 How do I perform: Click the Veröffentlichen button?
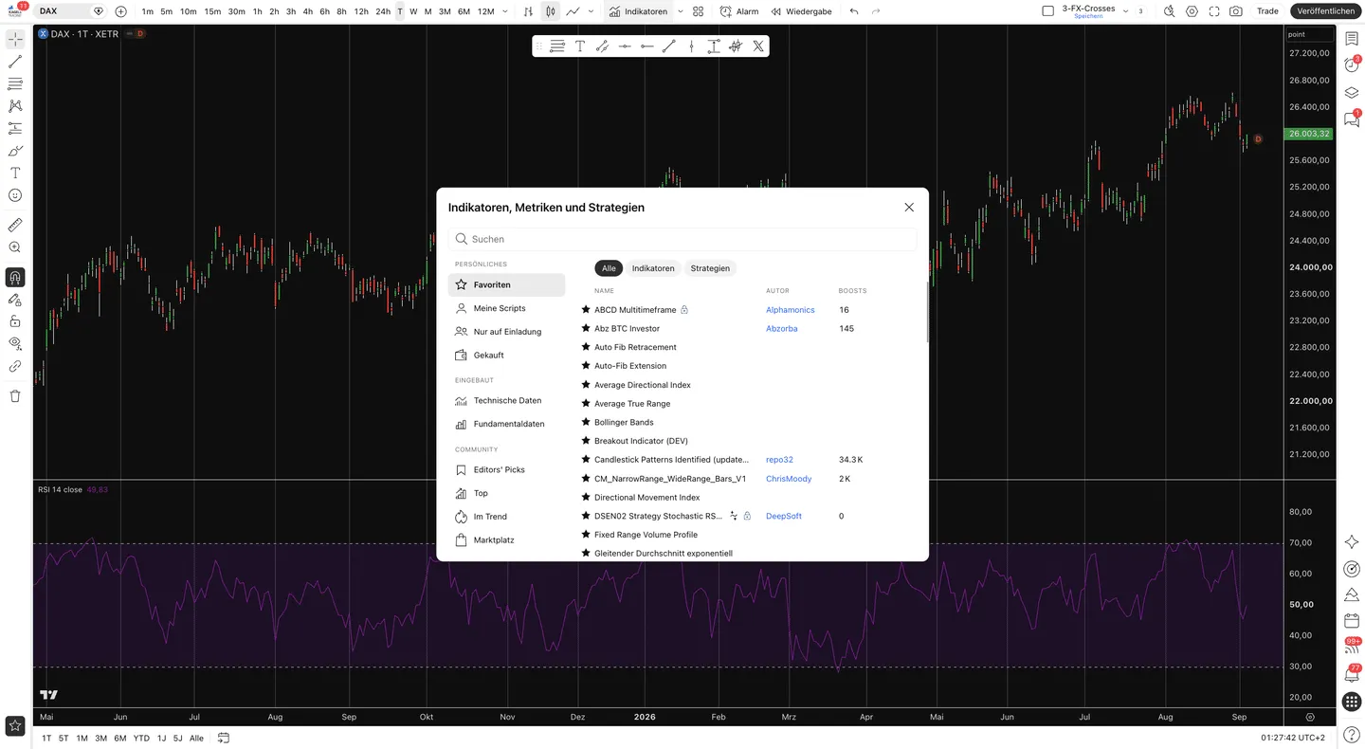(x=1324, y=11)
